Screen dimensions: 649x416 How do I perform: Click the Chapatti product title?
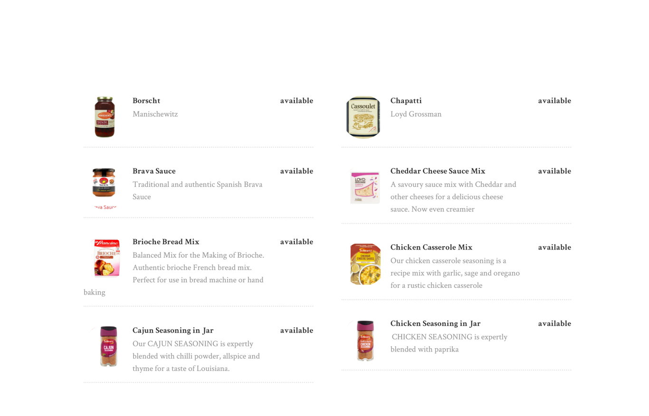[406, 101]
